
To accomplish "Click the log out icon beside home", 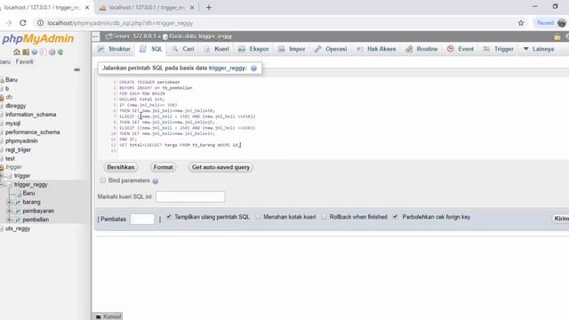I will point(26,52).
